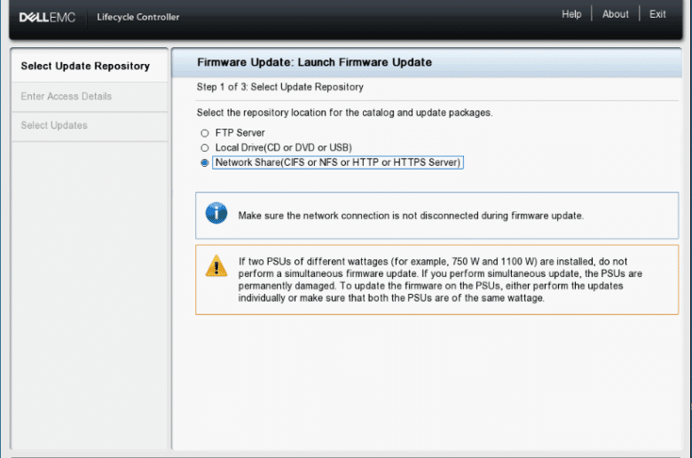Click the blue information icon
The height and width of the screenshot is (458, 692).
(216, 213)
